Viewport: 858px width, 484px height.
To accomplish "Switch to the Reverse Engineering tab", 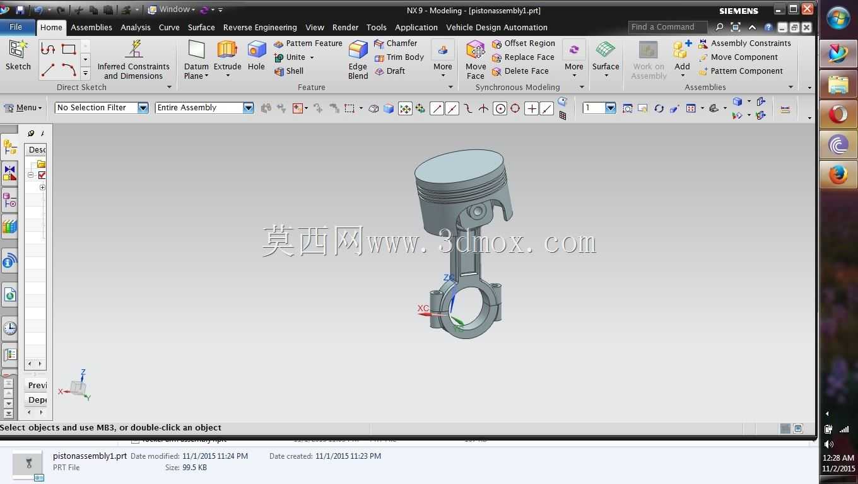I will pos(260,28).
